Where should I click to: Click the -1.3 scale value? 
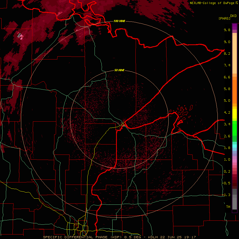(x=226, y=195)
